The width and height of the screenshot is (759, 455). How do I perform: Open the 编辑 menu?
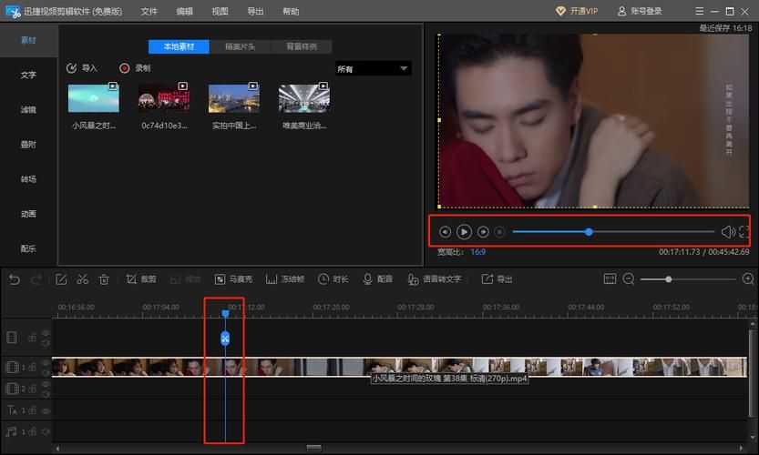[x=184, y=11]
